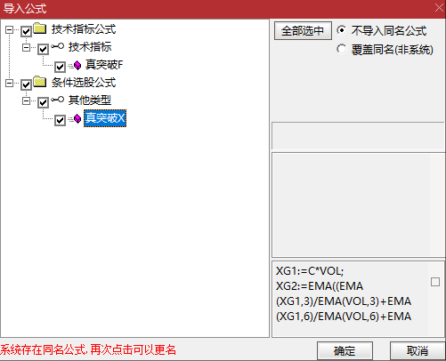Select the 真突破F tree item label

(x=104, y=65)
